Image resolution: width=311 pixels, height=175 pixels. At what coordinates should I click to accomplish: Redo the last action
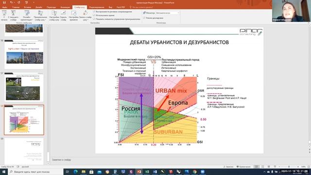pyautogui.click(x=19, y=2)
